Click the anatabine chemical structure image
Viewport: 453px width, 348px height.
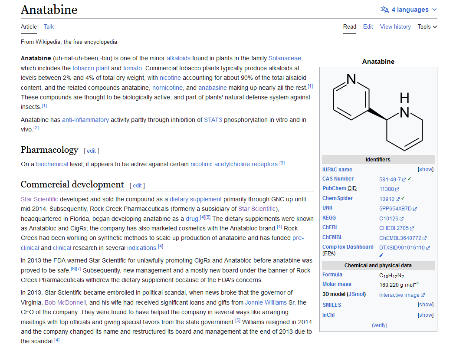pyautogui.click(x=378, y=112)
